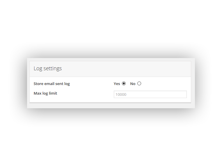Place cursor in the log limit textbox
Screen dimensions: 222x166
point(150,94)
